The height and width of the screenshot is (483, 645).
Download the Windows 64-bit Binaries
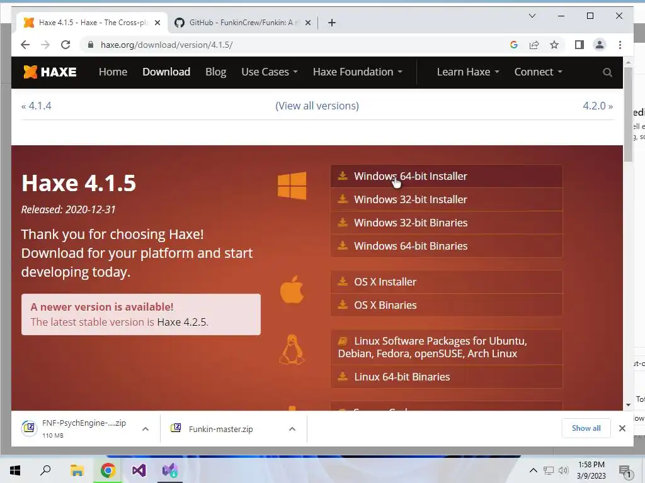click(447, 246)
